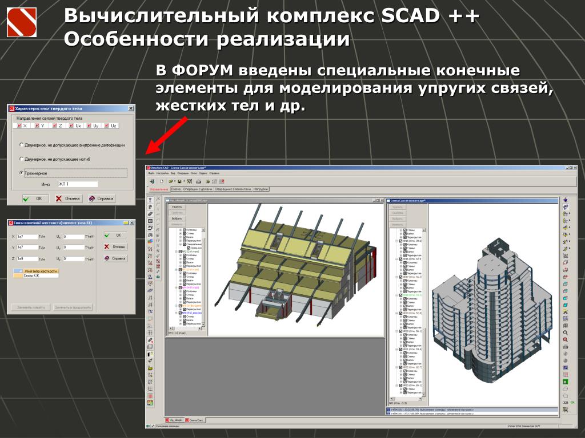Collapse the NR4 (4-й этаж) tree node

click(176, 287)
